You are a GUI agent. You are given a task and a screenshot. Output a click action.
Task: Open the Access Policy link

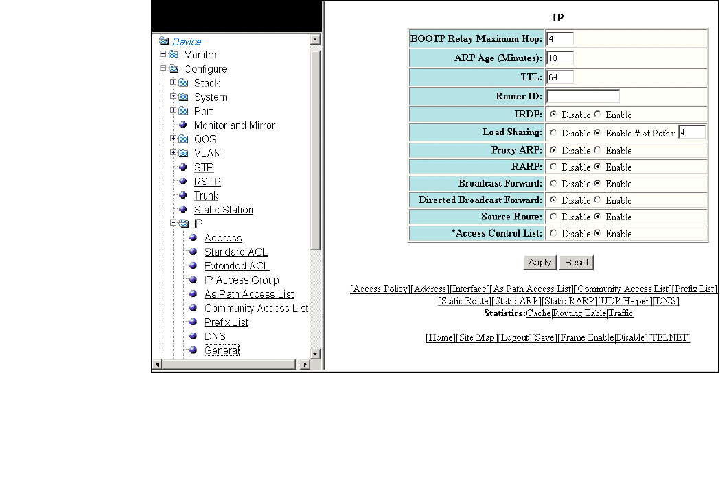click(x=380, y=289)
